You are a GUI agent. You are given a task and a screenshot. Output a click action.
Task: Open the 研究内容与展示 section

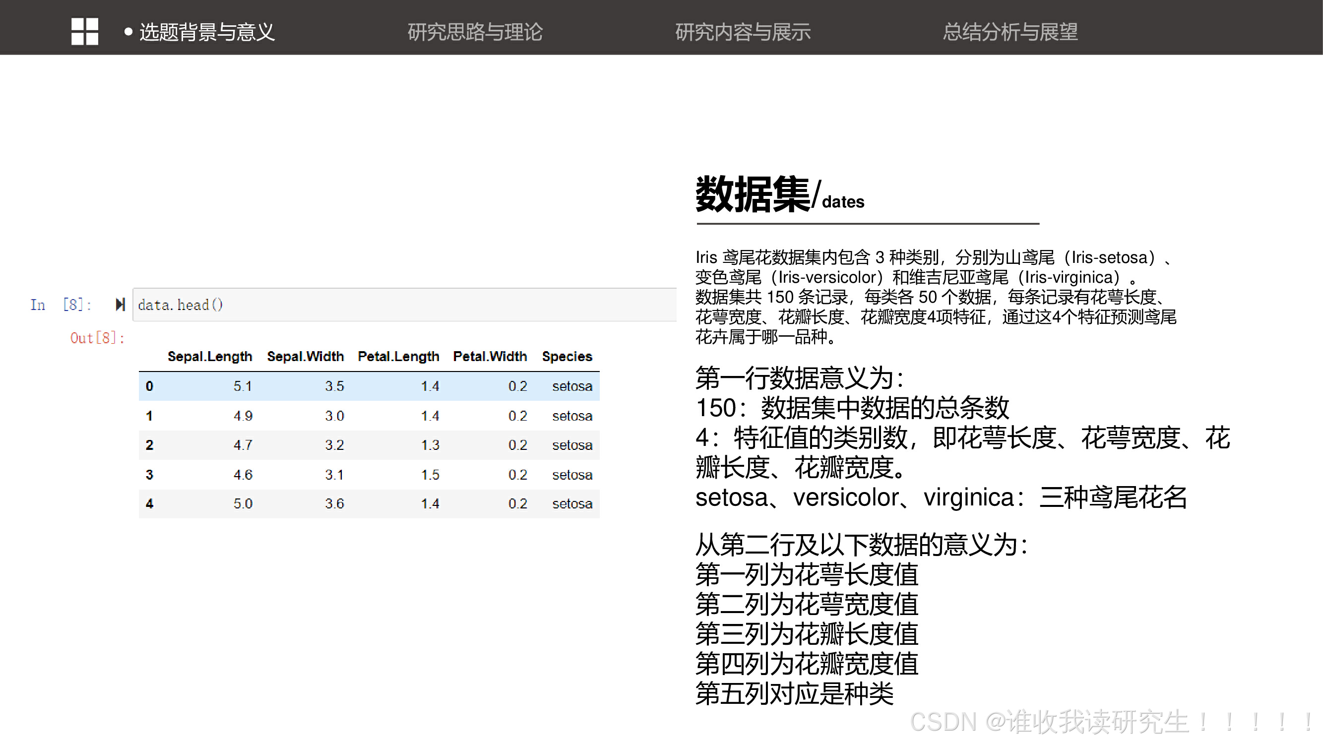pos(742,32)
